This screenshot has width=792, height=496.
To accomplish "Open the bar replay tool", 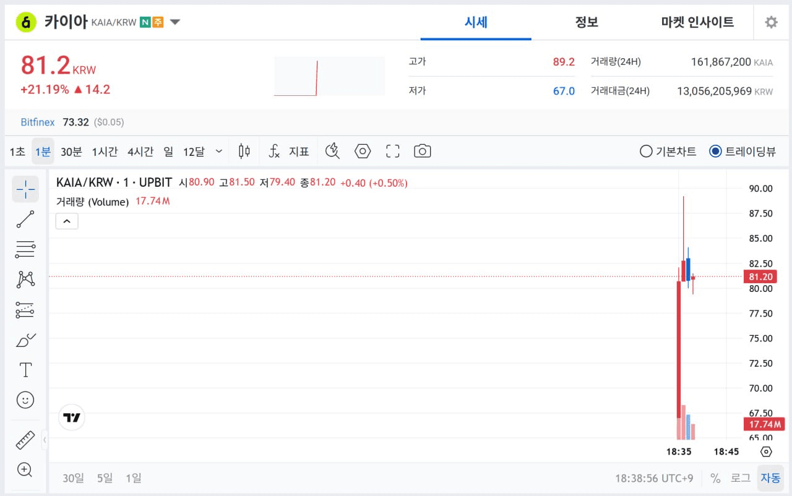I will 333,151.
